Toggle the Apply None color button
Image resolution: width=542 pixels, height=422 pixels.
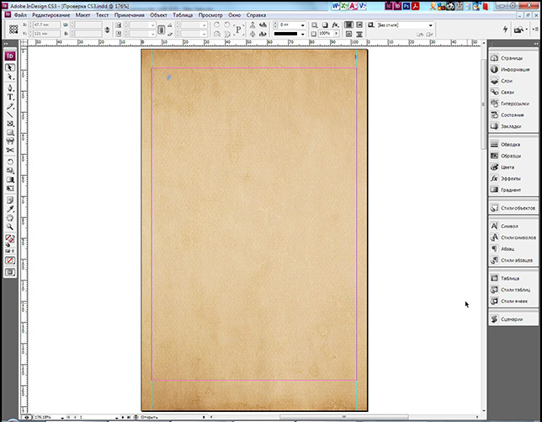10,261
